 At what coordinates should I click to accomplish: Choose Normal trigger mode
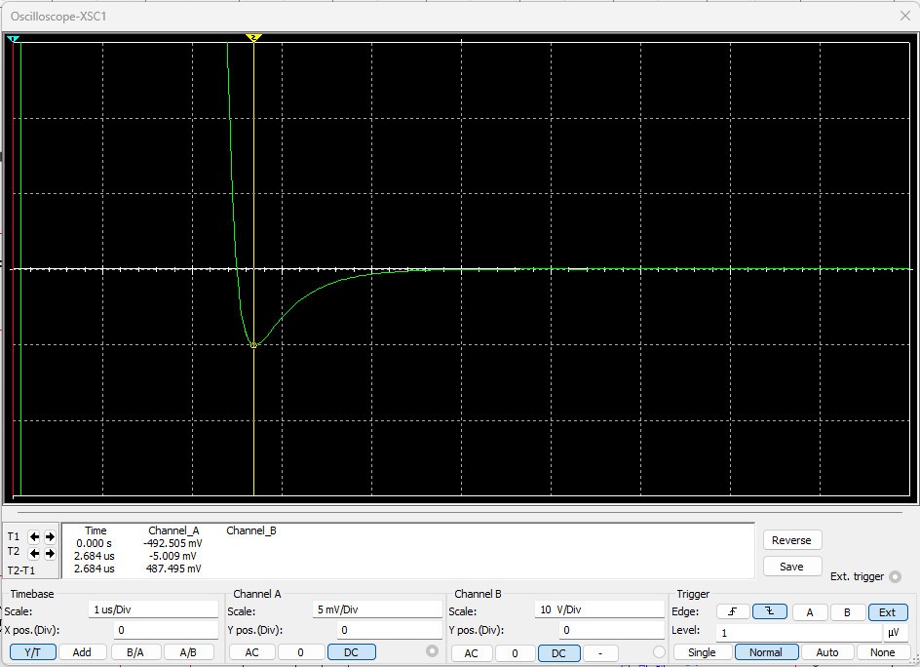coord(766,652)
